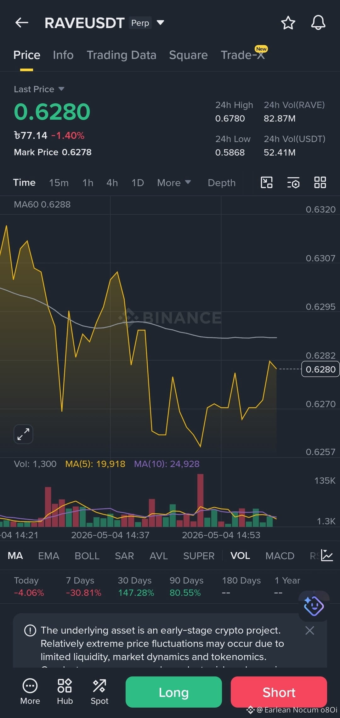
Task: Select the 4h interval
Action: coord(112,183)
